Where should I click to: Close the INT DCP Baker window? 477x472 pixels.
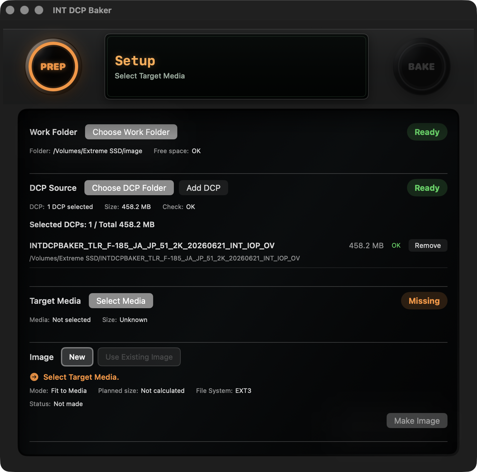(10, 10)
